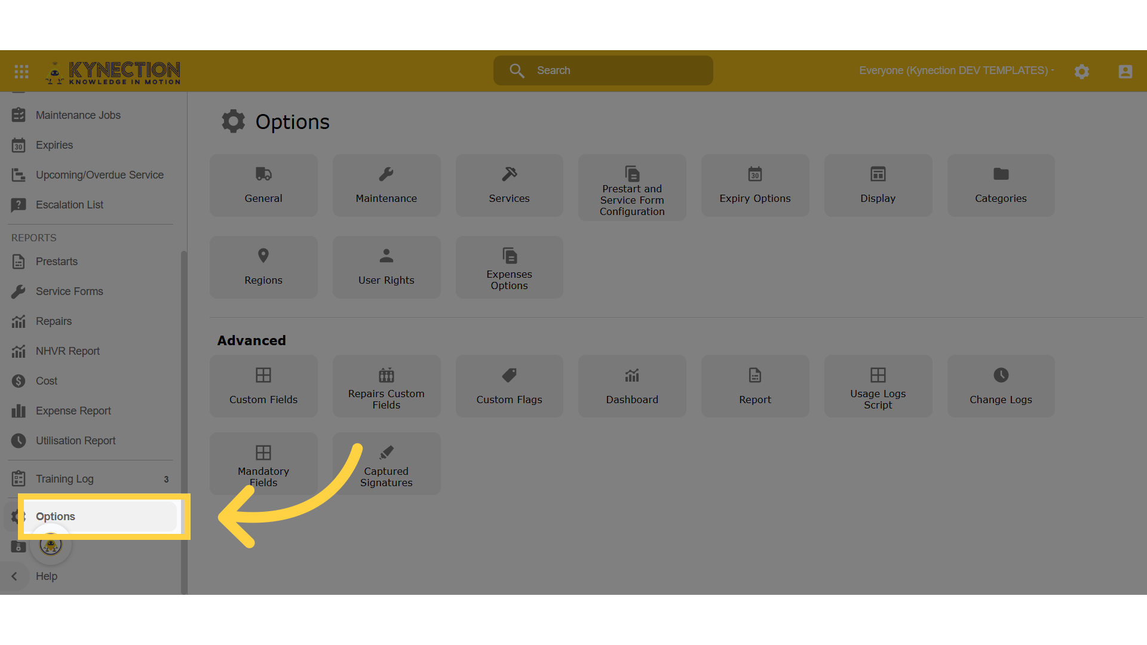Viewport: 1147px width, 645px height.
Task: Click the Upcoming/Overdue Service icon
Action: point(19,175)
